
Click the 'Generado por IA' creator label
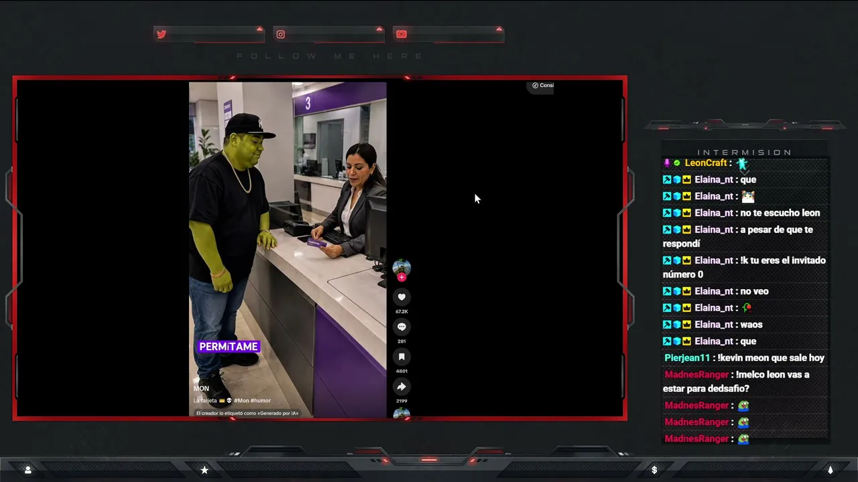point(247,413)
